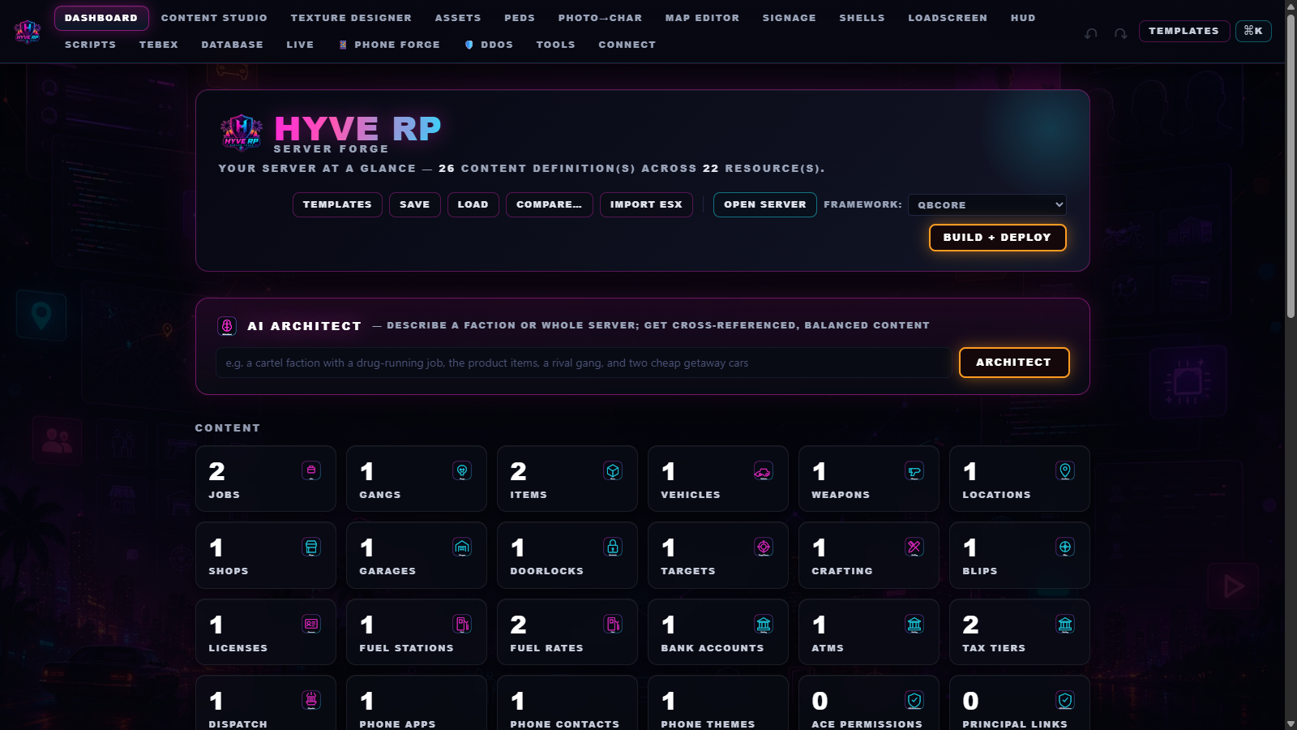Select the Dashboard tab

tap(101, 18)
